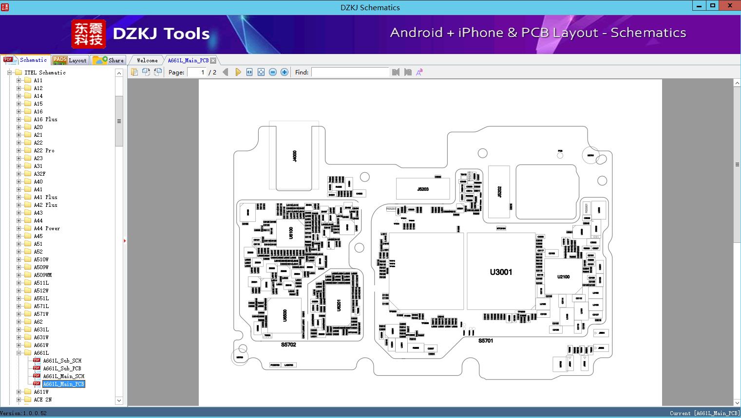Select the A14 folder
Image resolution: width=741 pixels, height=418 pixels.
[x=38, y=96]
